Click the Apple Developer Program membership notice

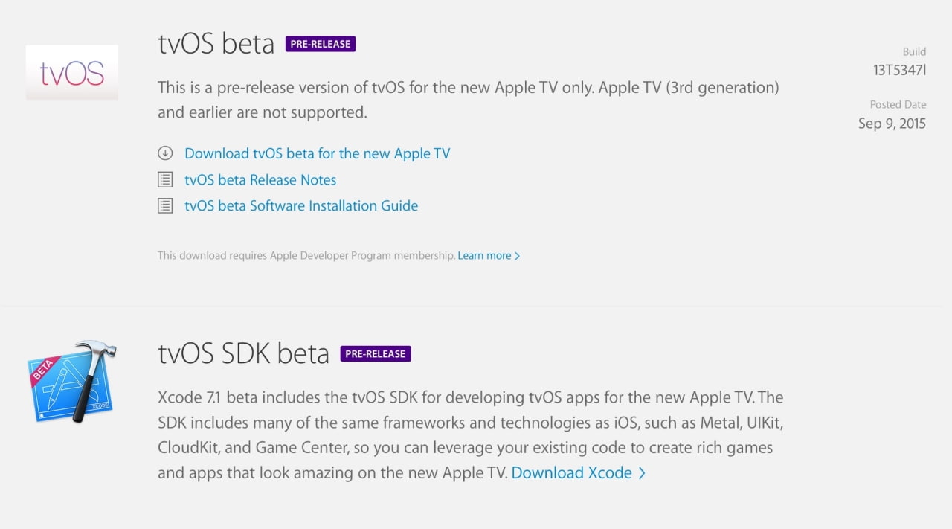(x=306, y=256)
